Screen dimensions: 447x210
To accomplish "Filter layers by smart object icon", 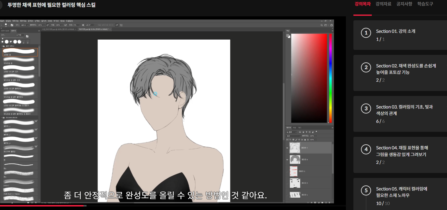I will 313,132.
